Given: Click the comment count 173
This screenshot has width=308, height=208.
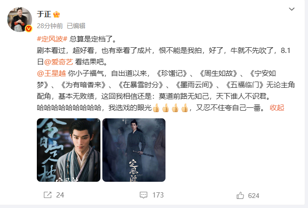Looking at the screenshot, I should pos(158,195).
